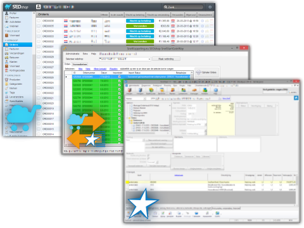Toggle Importeren checkbox in the selected blue row
Viewport: 304px width, 228px height.
click(120, 77)
